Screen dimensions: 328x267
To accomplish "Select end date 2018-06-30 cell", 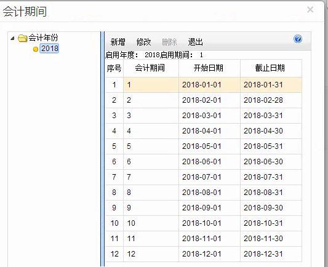I will [x=271, y=162].
